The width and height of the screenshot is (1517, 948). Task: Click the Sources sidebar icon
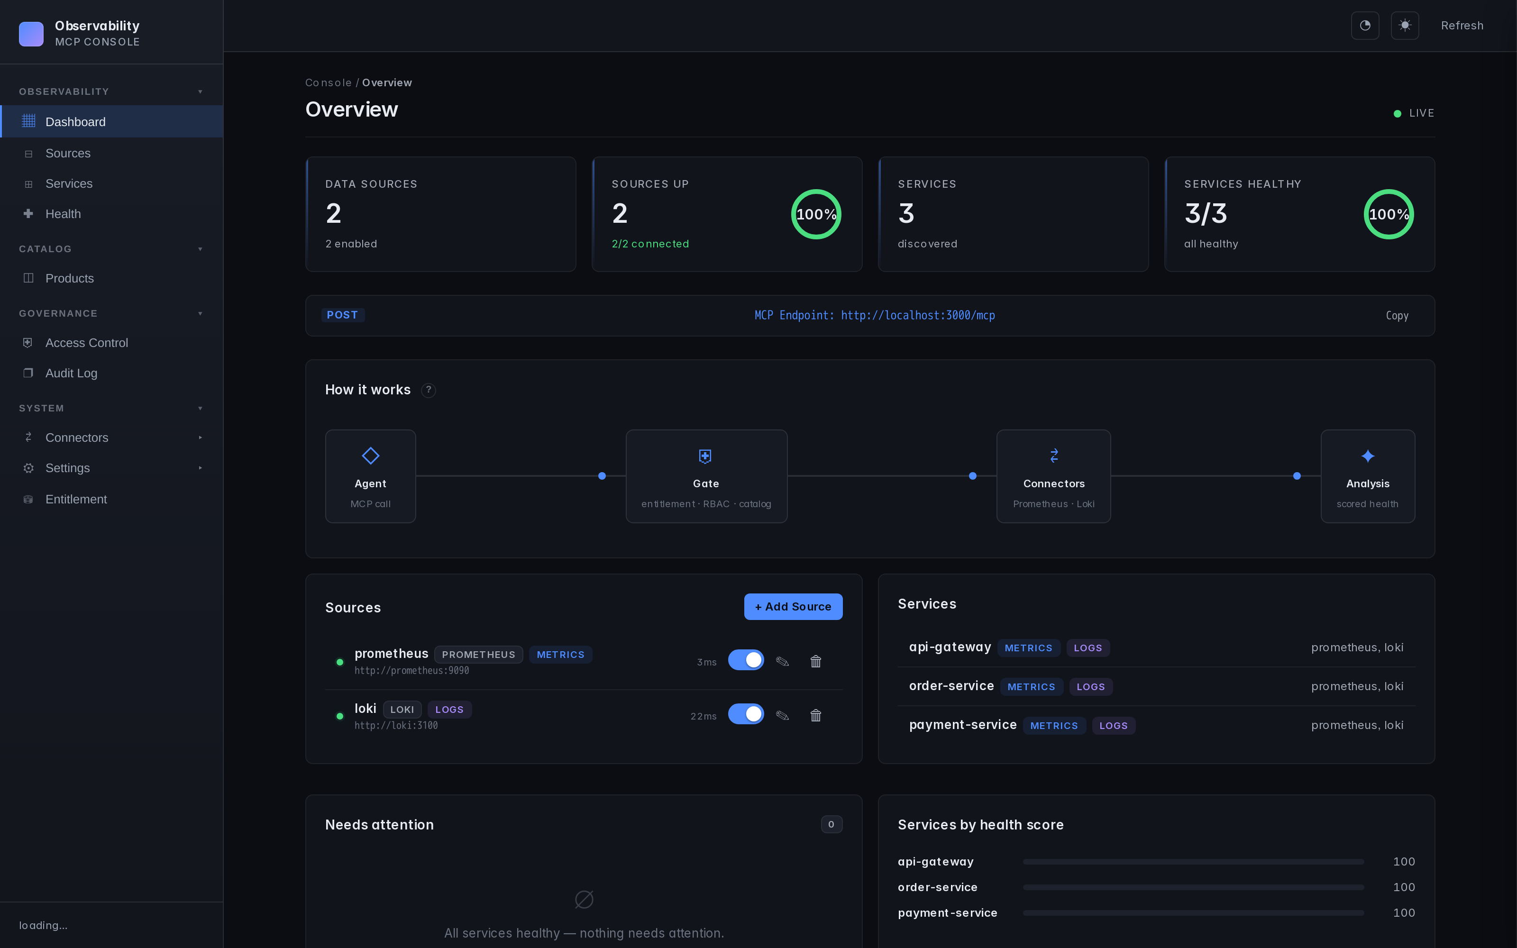point(28,154)
